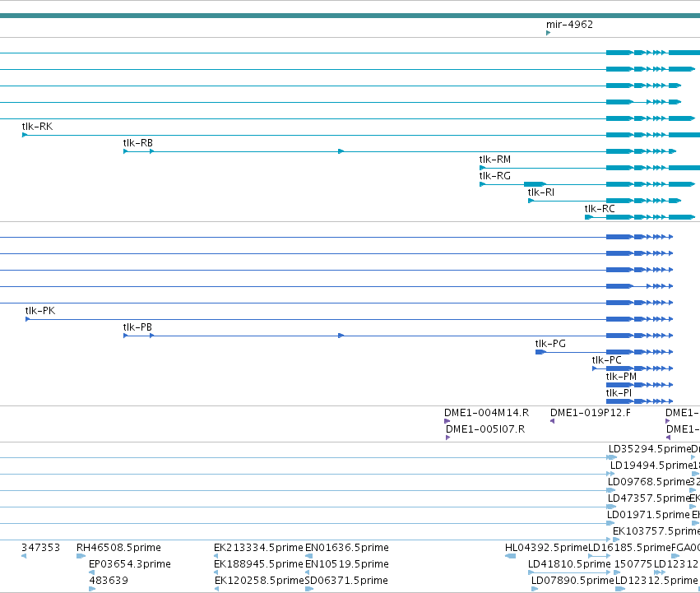Viewport: 700px width, 593px height.
Task: Open the 483639 feature label
Action: click(x=109, y=581)
